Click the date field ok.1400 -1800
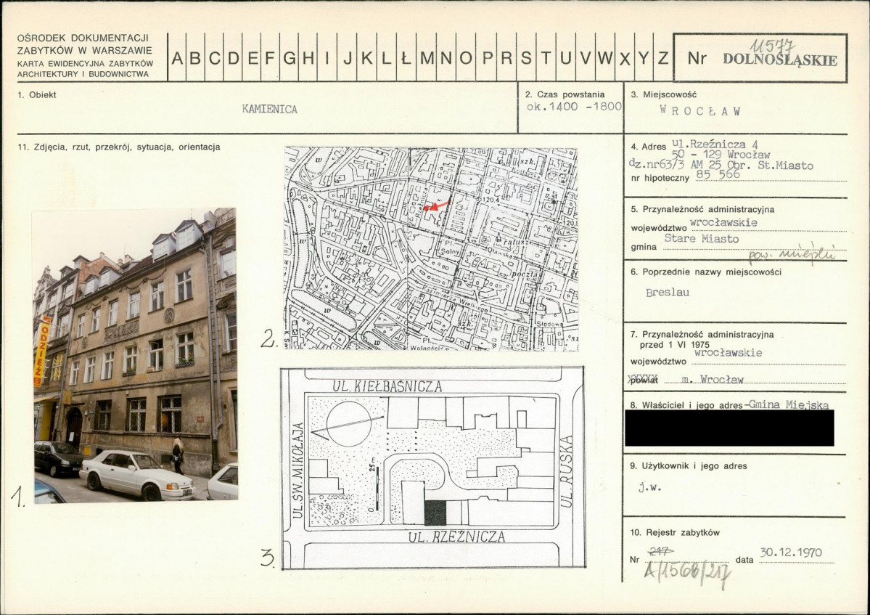The image size is (870, 615). (574, 107)
